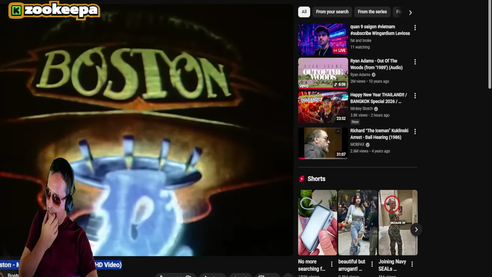This screenshot has width=492, height=277.
Task: Click the 'New' badge on Thailand video
Action: click(x=355, y=122)
